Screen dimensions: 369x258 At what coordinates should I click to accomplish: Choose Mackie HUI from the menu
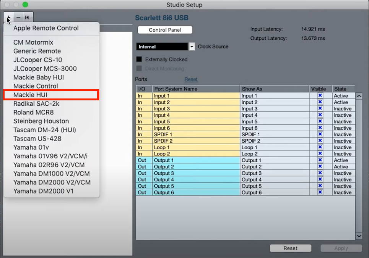[x=51, y=95]
